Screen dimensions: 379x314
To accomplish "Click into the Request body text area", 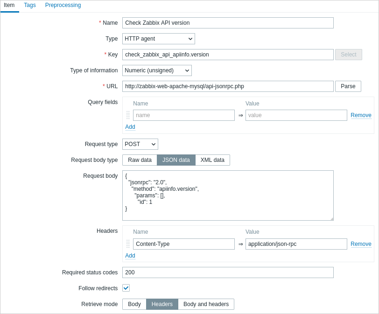I will tap(228, 195).
